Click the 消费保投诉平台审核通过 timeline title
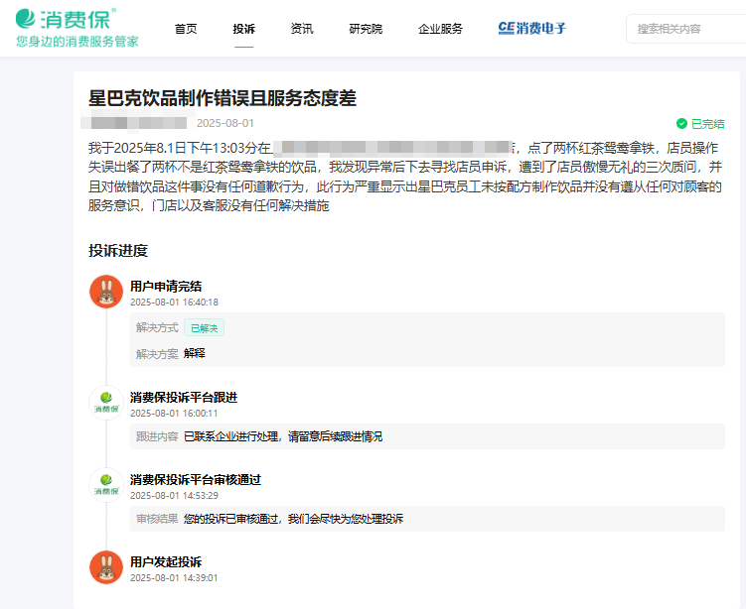The width and height of the screenshot is (746, 609). (195, 479)
